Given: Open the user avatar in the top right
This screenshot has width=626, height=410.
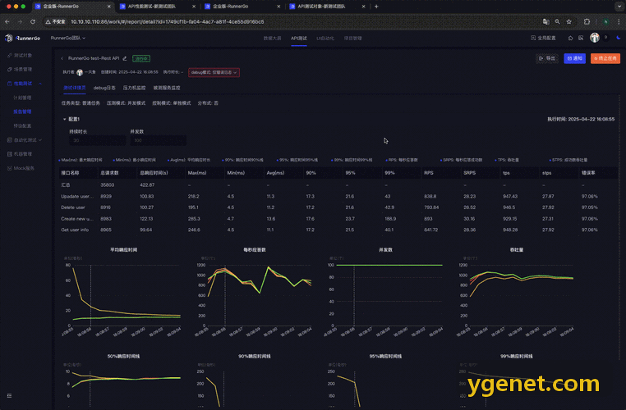Looking at the screenshot, I should pyautogui.click(x=595, y=38).
